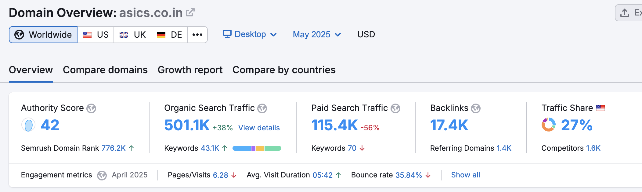The width and height of the screenshot is (642, 192).
Task: Click the Backlinks value 17.4K
Action: [x=449, y=125]
